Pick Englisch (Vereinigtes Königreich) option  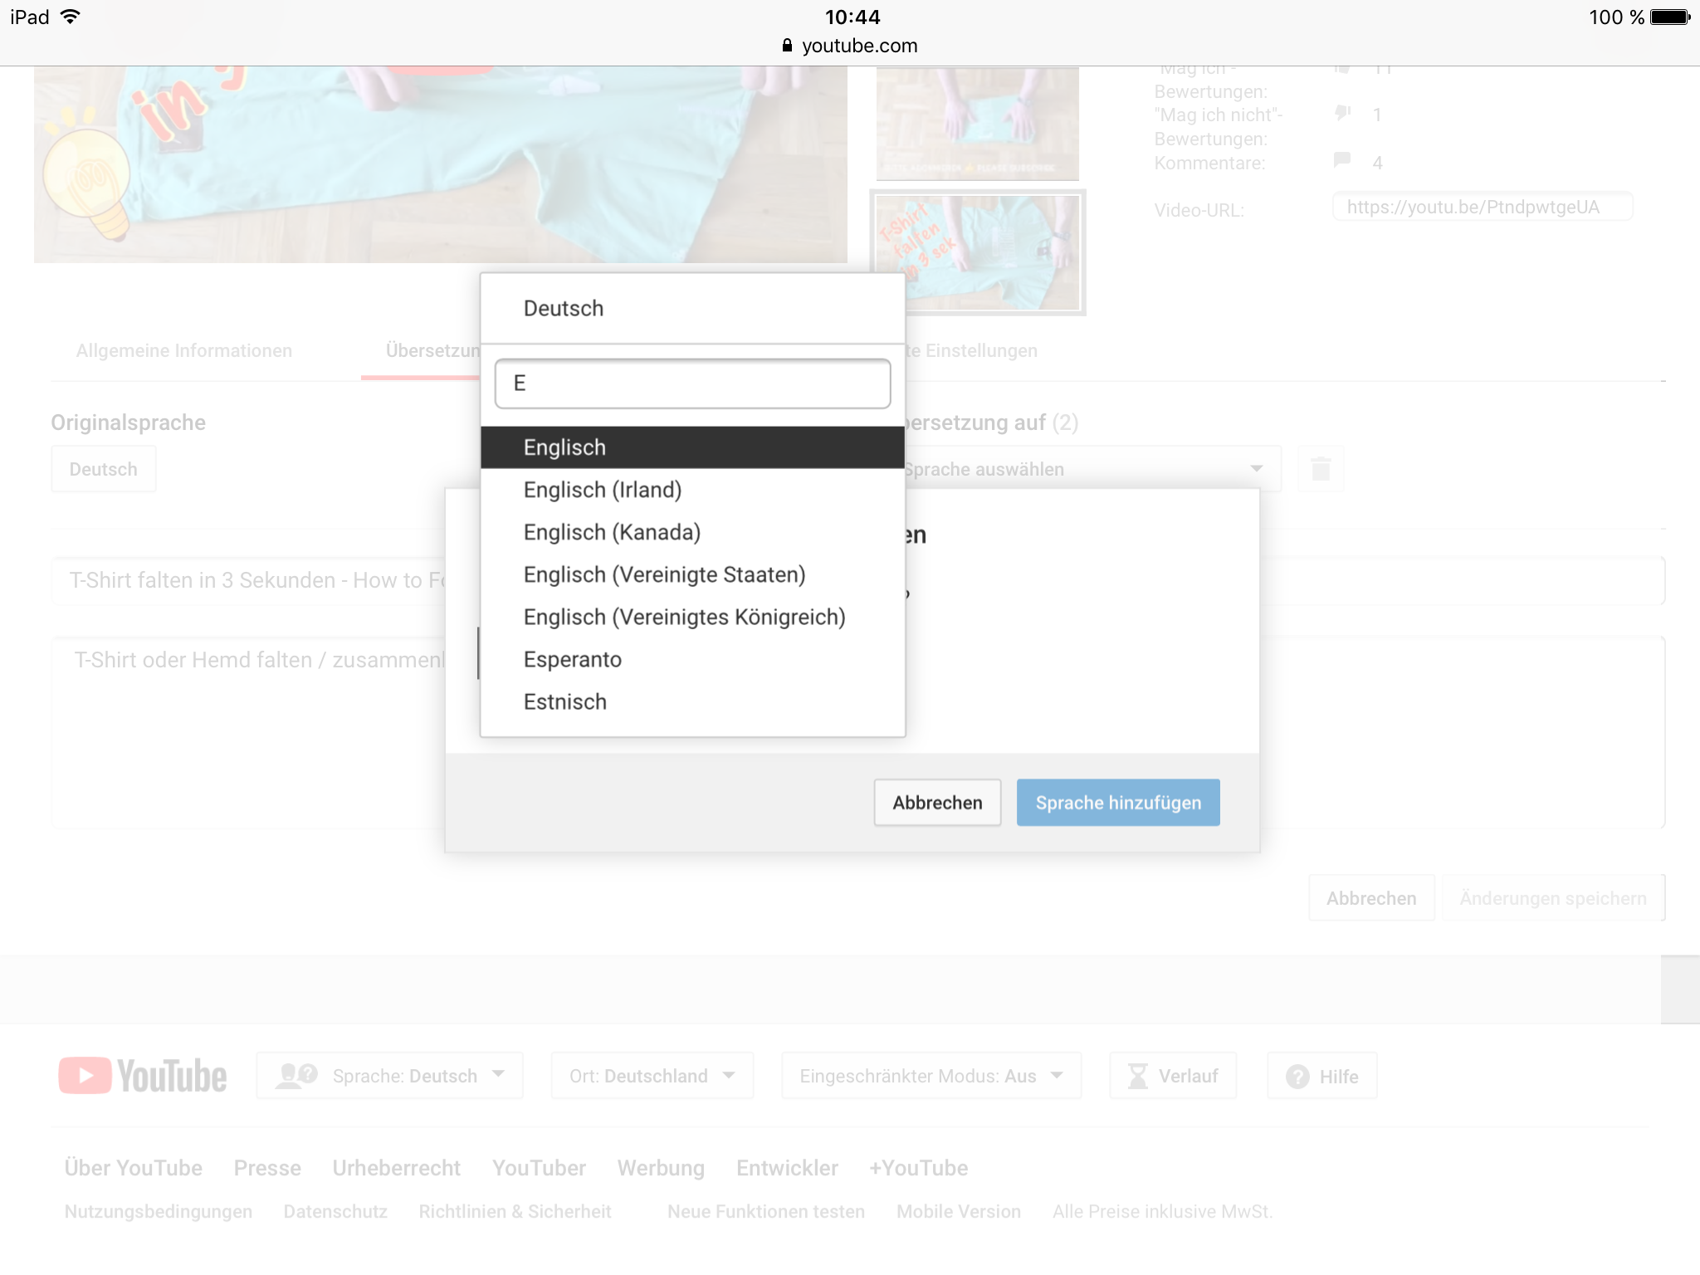click(x=684, y=618)
